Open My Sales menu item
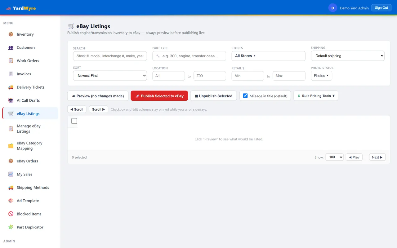This screenshot has width=397, height=248. pyautogui.click(x=30, y=174)
